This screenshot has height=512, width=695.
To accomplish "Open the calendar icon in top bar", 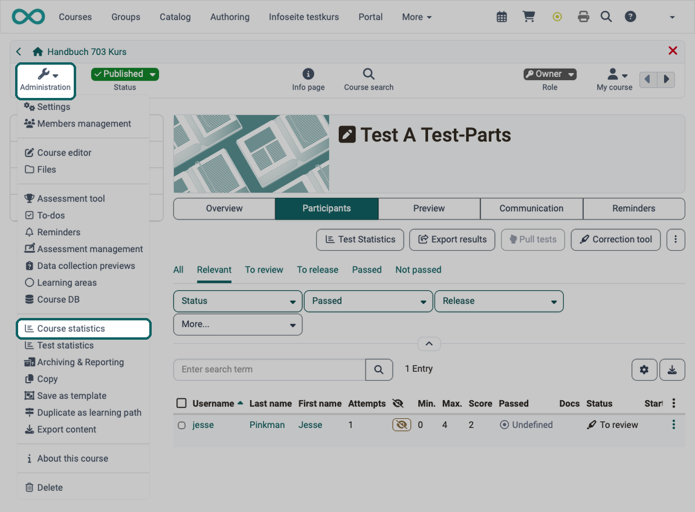I will click(502, 17).
